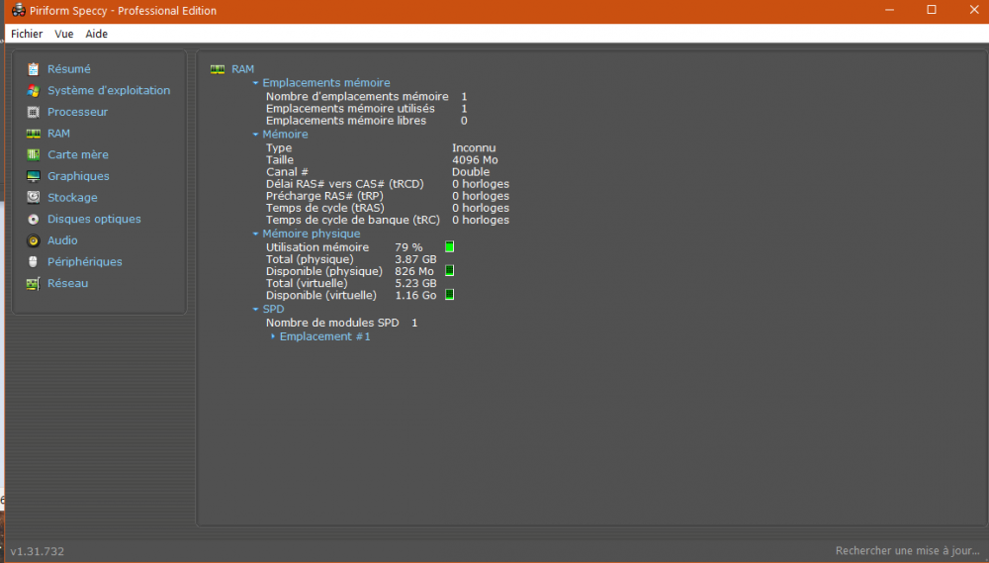Select the Processeur chip icon
Viewport: 989px width, 563px height.
point(34,112)
